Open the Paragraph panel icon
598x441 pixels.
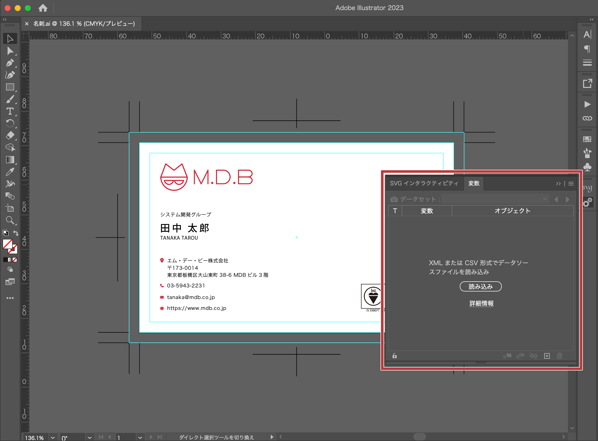pyautogui.click(x=587, y=48)
